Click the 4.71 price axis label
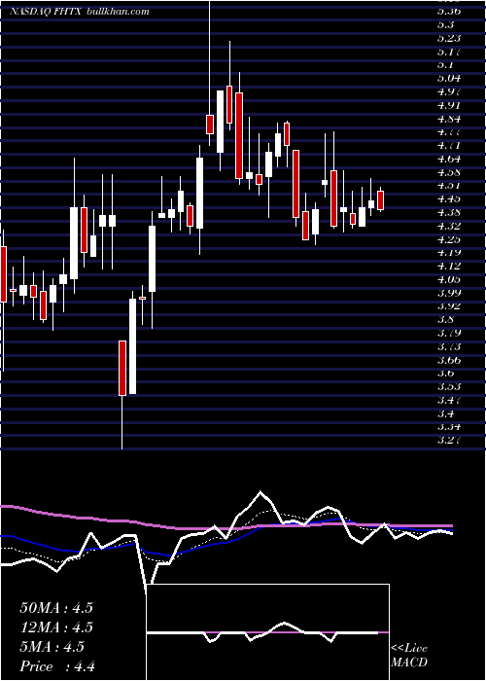The image size is (486, 681). [x=449, y=145]
